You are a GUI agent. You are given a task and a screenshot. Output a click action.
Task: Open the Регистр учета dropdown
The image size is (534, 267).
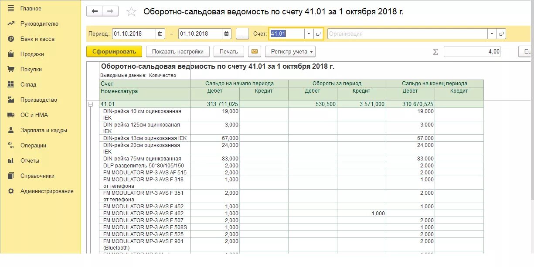click(290, 51)
